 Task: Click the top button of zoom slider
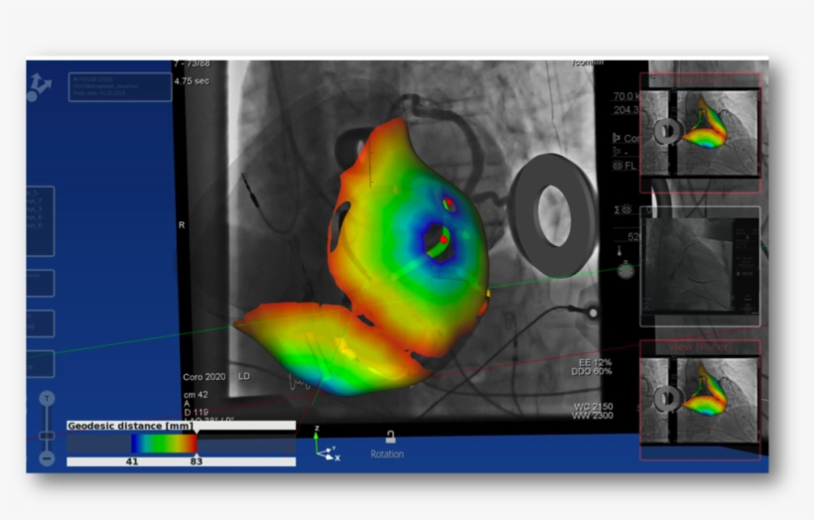(46, 398)
